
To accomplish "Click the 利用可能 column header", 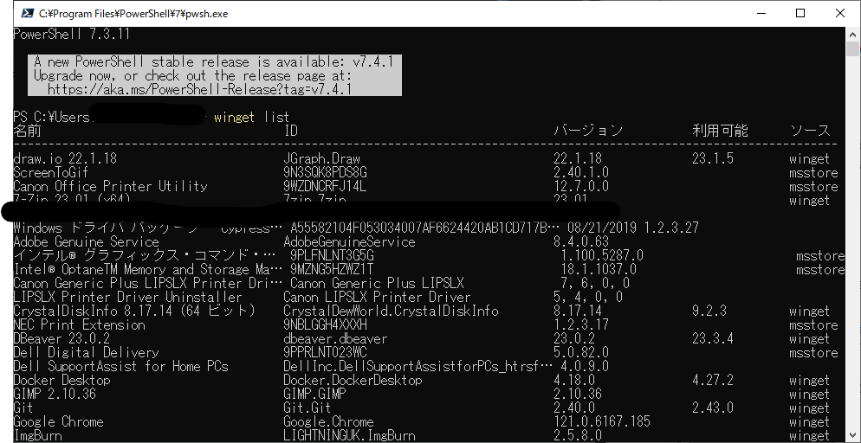I will click(x=720, y=131).
